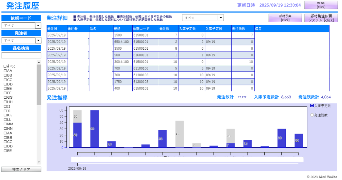
Task: Click the 発注数 column header
Action: (168, 29)
